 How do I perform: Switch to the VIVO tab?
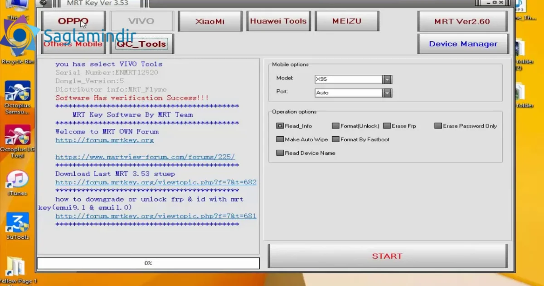(141, 21)
